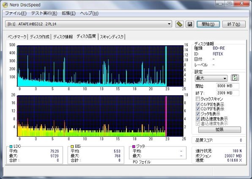Maximize the Nero DiscSpeed window
This screenshot has width=252, height=179.
(229, 3)
